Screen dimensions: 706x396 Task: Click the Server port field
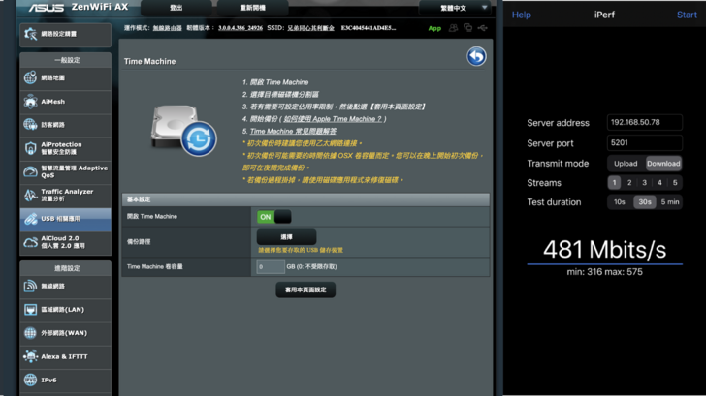click(x=644, y=142)
